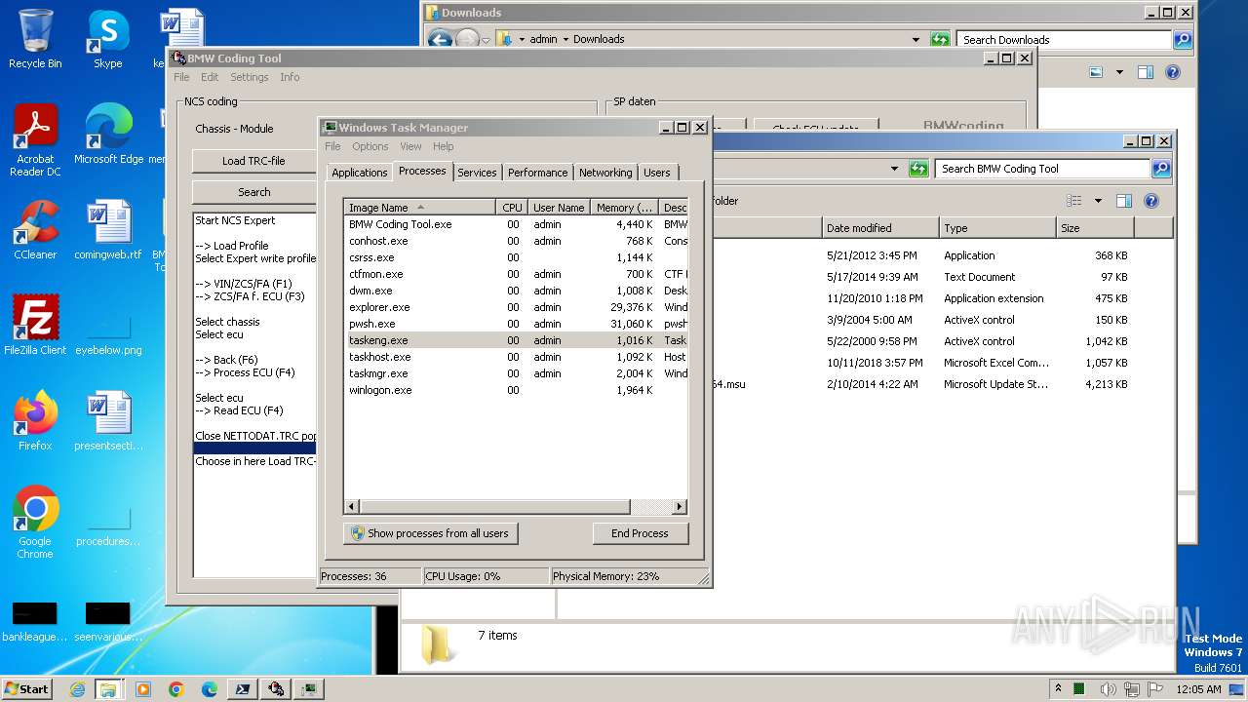Screen dimensions: 1248x702
Task: Open Acrobat Reader DC shortcut
Action: pos(35,139)
